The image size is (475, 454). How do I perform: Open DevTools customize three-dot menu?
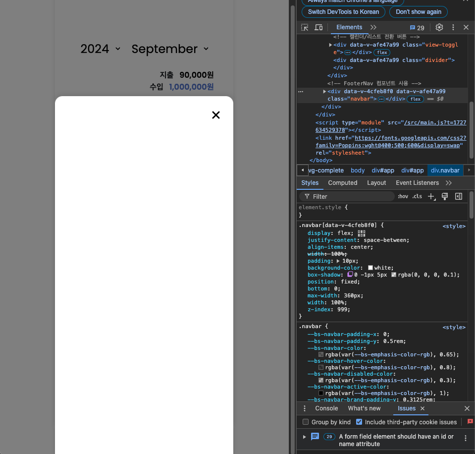(x=453, y=27)
